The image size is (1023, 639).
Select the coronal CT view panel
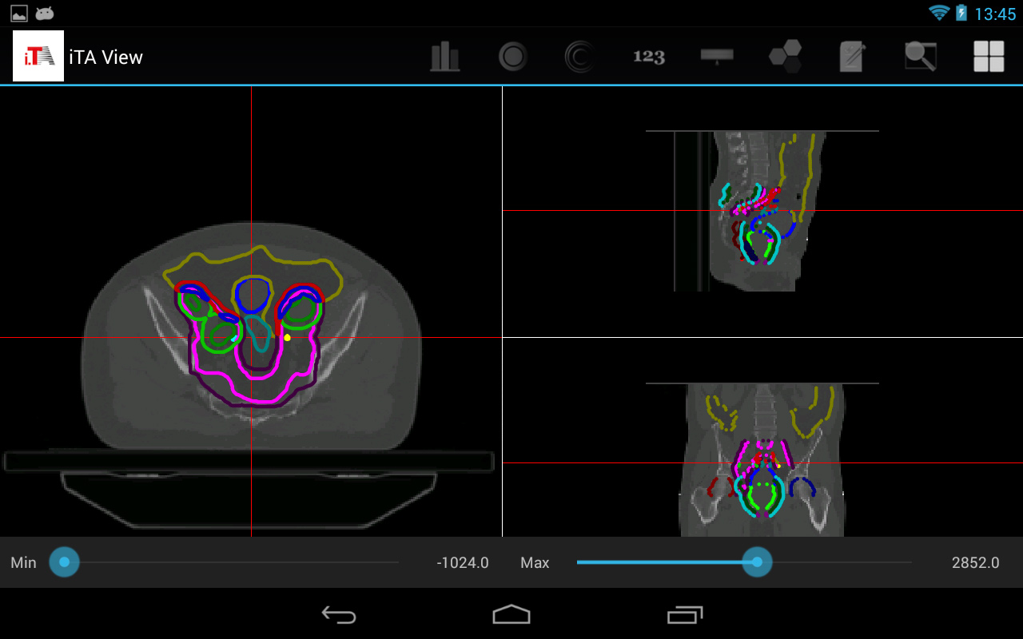762,437
